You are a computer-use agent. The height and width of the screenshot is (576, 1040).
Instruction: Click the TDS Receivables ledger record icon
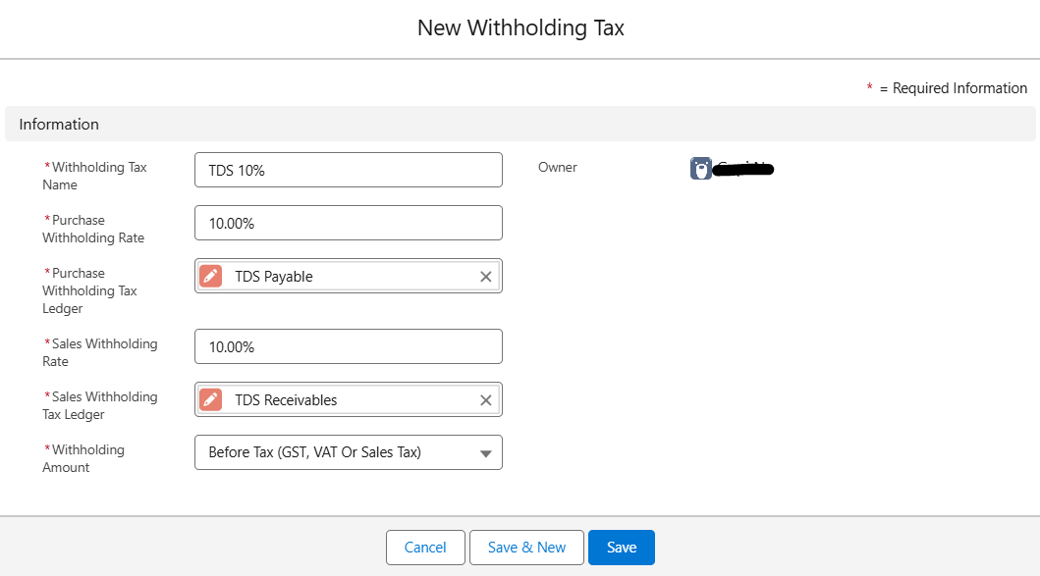210,400
